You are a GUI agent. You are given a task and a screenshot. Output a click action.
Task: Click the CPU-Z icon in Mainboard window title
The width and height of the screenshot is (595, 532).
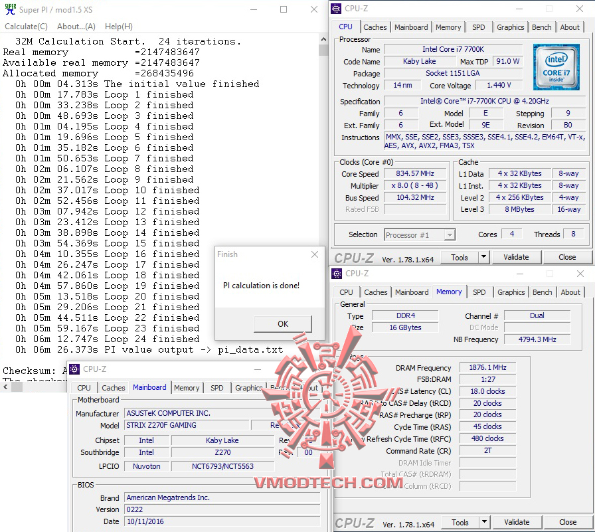click(x=74, y=369)
